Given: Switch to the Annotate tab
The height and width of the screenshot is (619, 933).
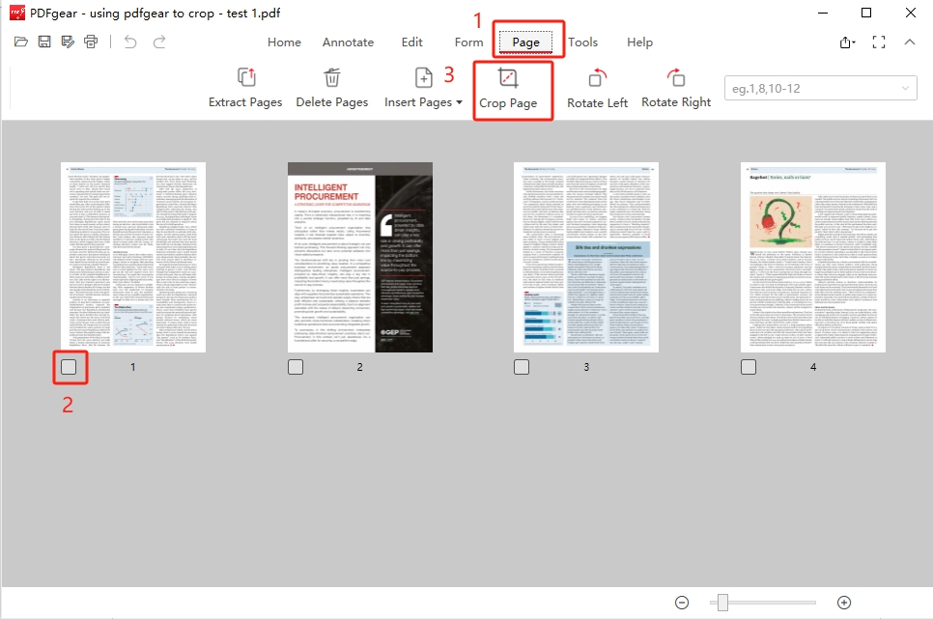Looking at the screenshot, I should (348, 42).
